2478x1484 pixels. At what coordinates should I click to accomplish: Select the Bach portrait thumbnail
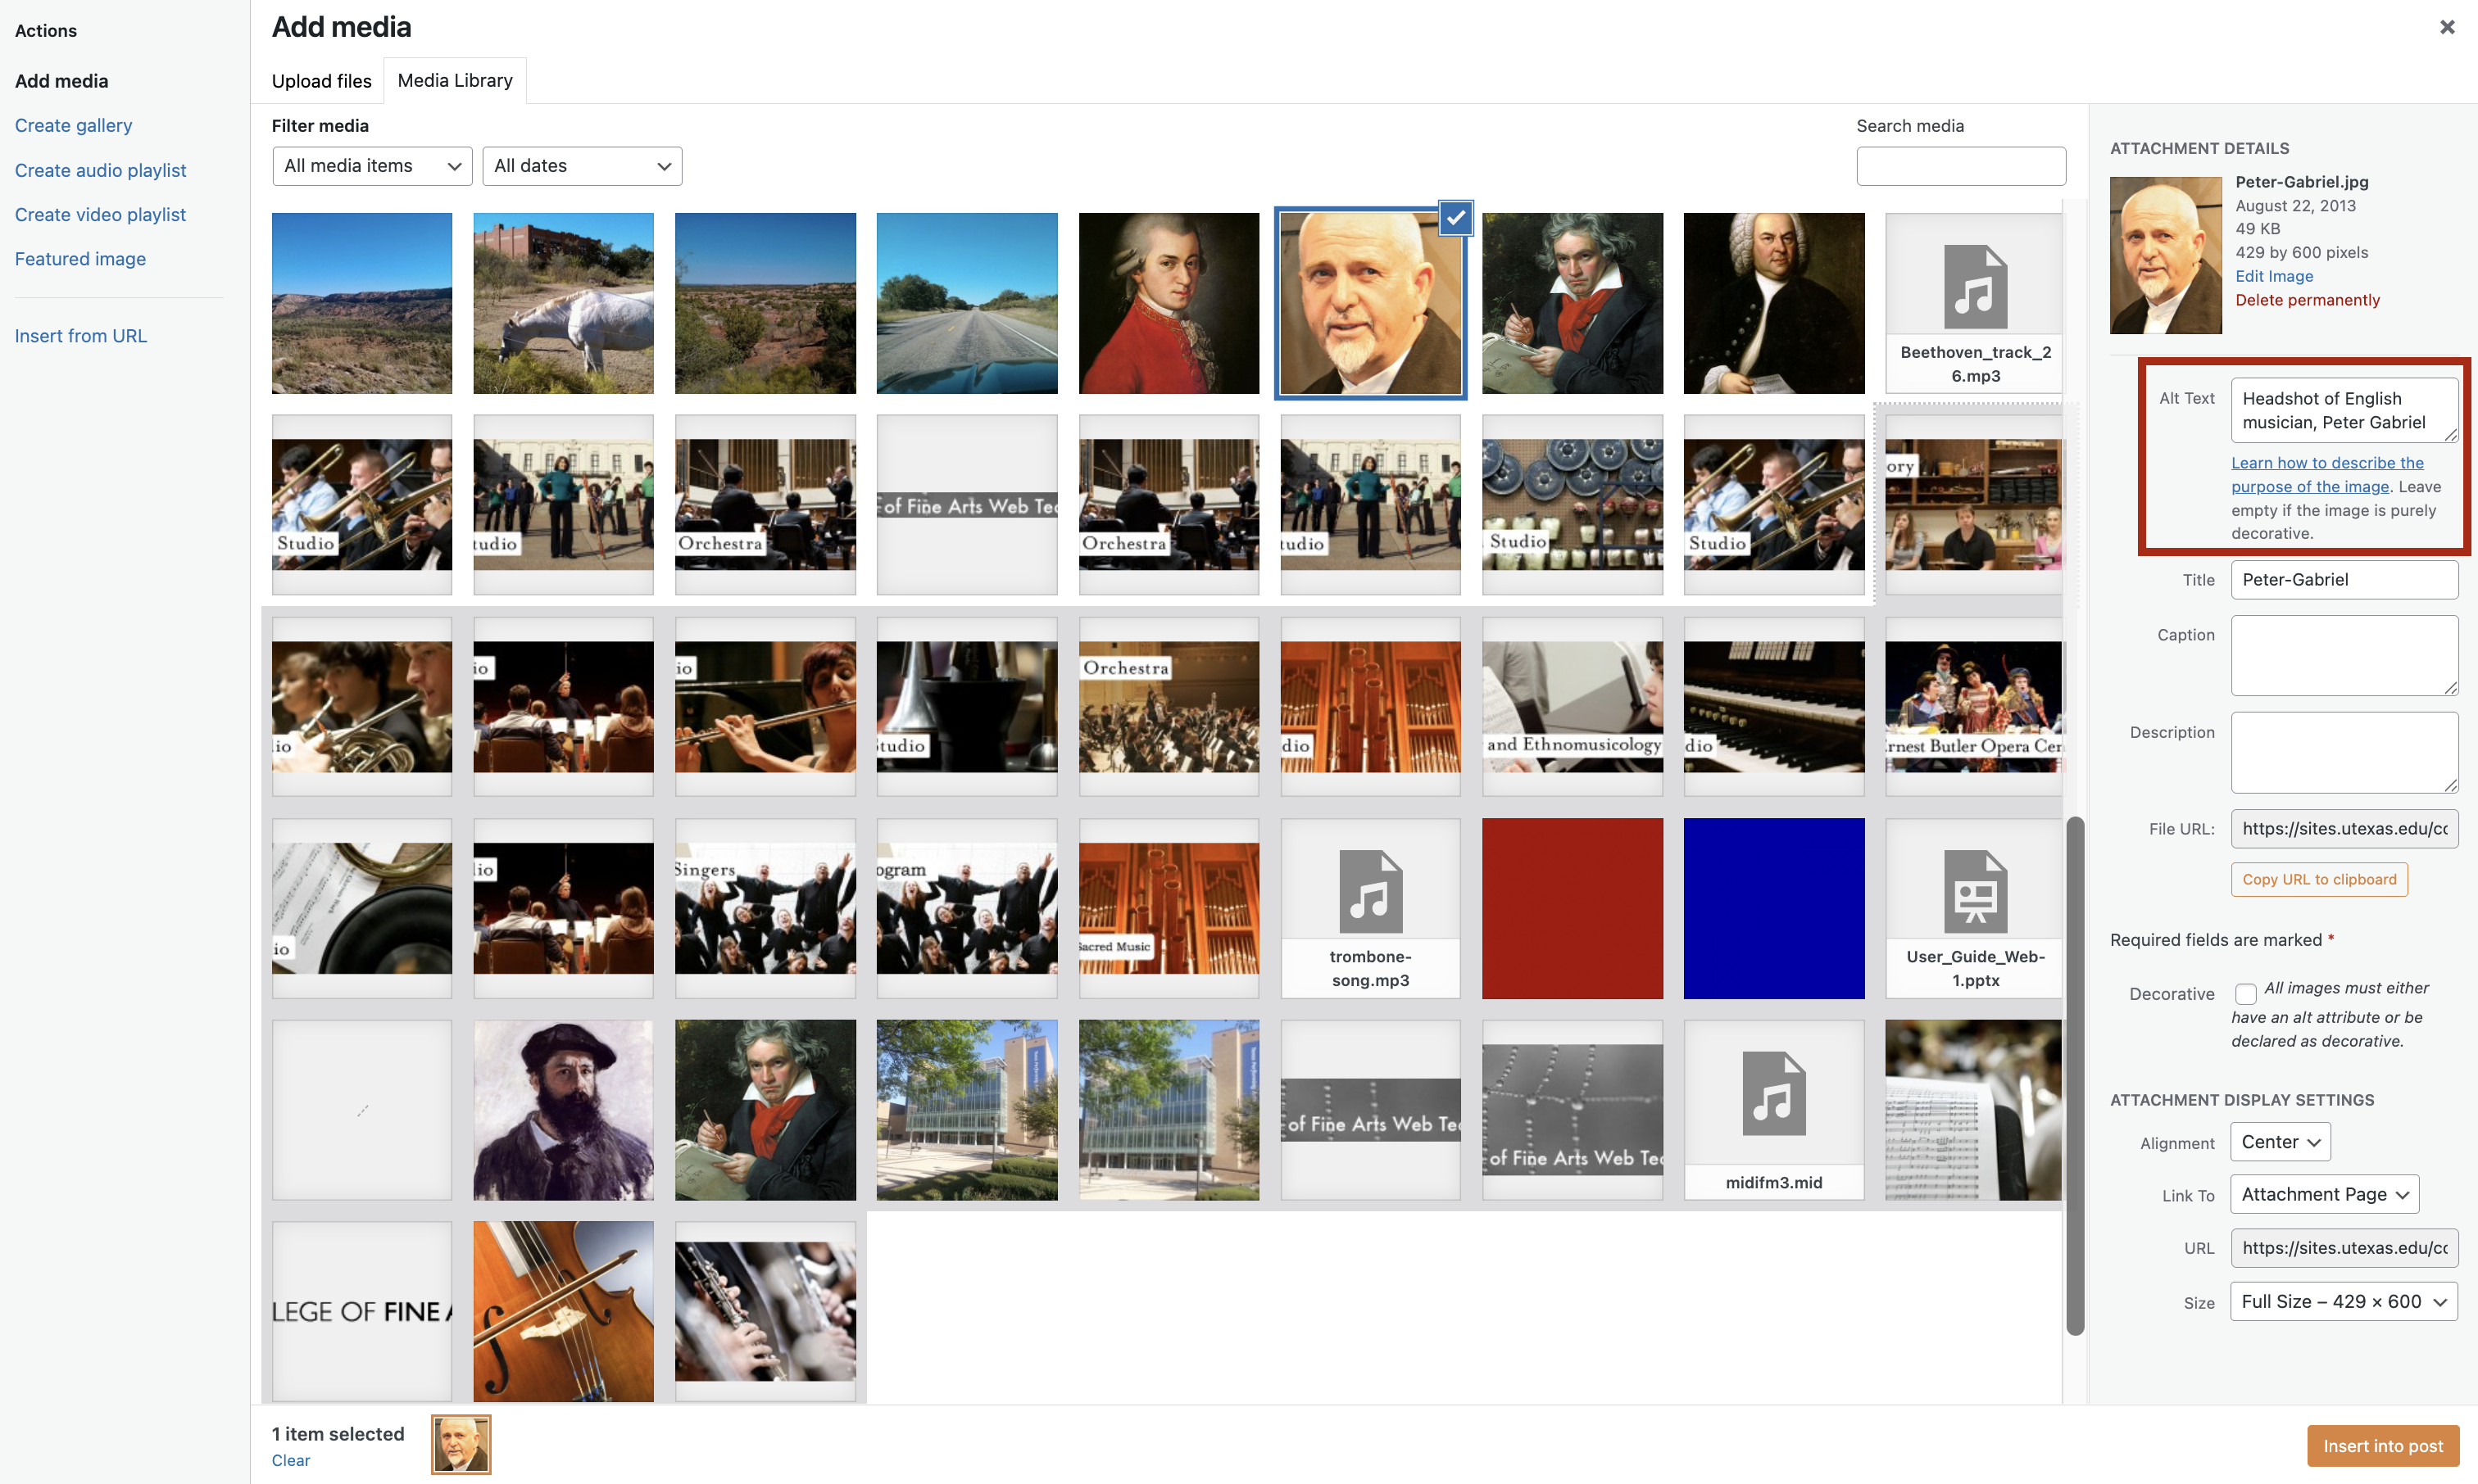click(x=1772, y=303)
